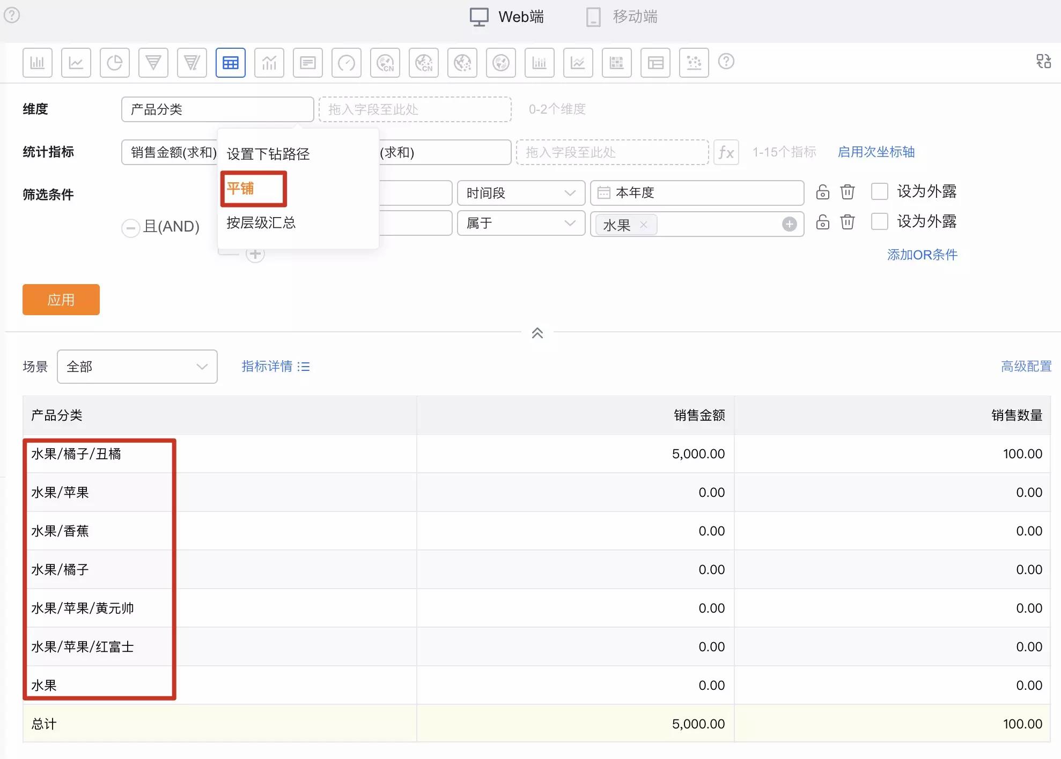This screenshot has width=1061, height=759.
Task: Click the 启用次坐标轴 link
Action: click(x=876, y=152)
